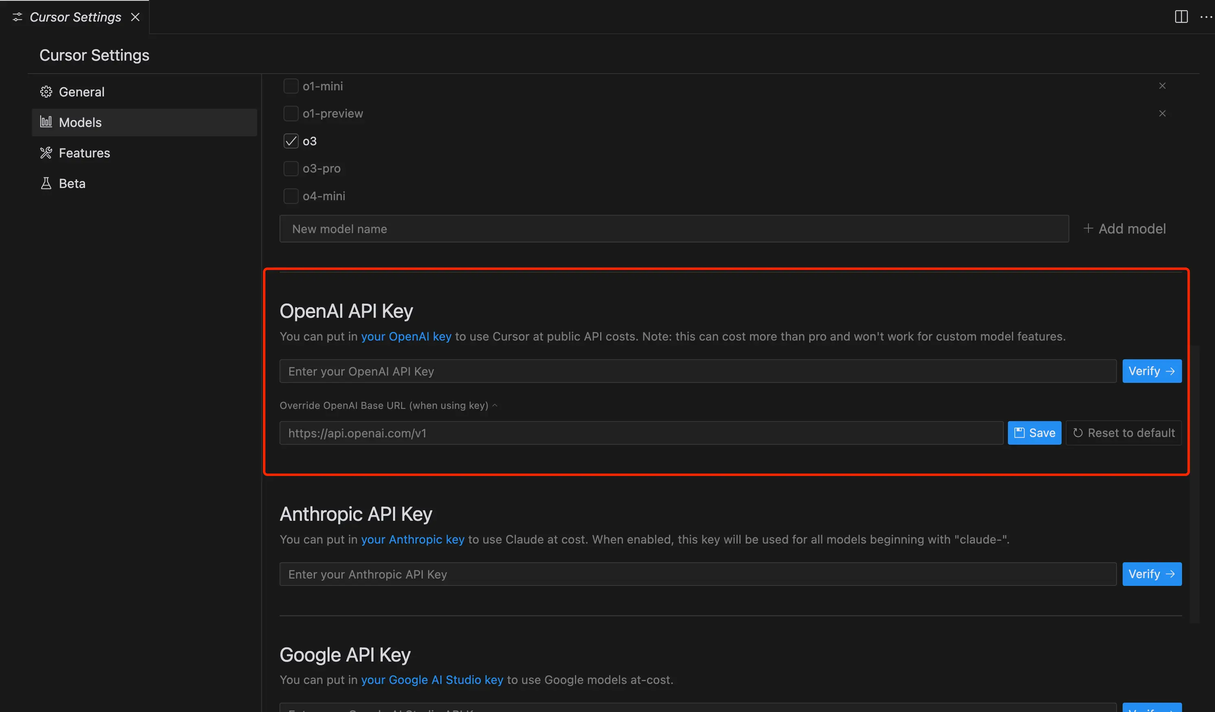Switch to the Features settings section
The image size is (1215, 712).
click(84, 153)
